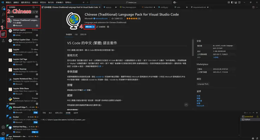Click the blue uninstall button for the language pack

tap(89, 27)
